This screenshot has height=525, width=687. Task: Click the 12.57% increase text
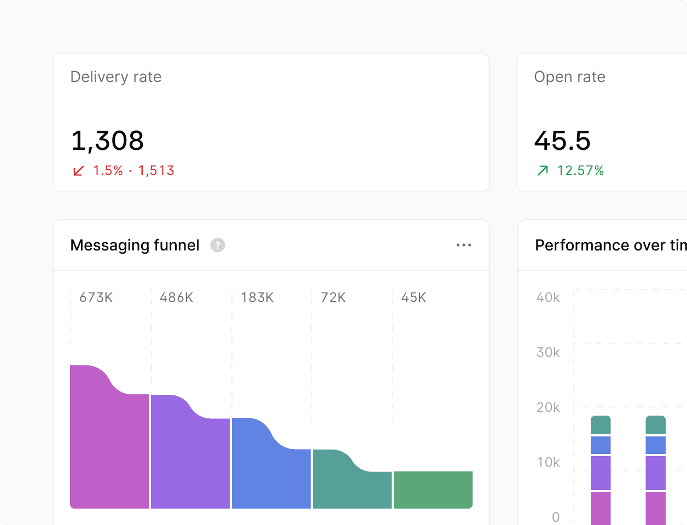tap(580, 171)
